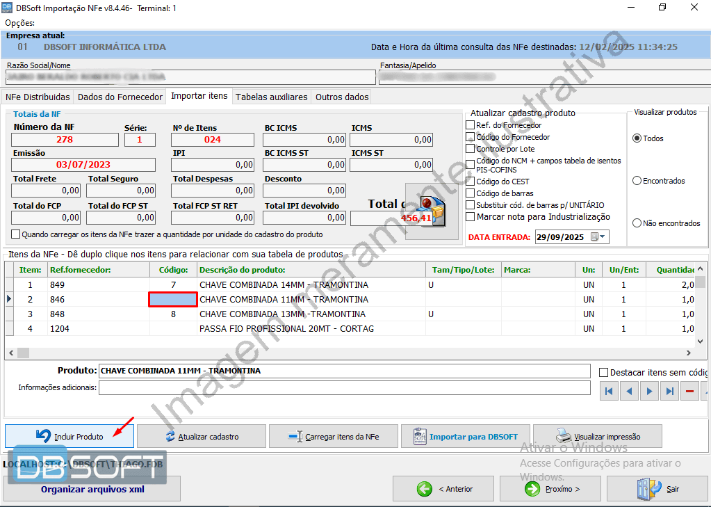Image resolution: width=711 pixels, height=507 pixels.
Task: Click the red minus delete record button
Action: (689, 392)
